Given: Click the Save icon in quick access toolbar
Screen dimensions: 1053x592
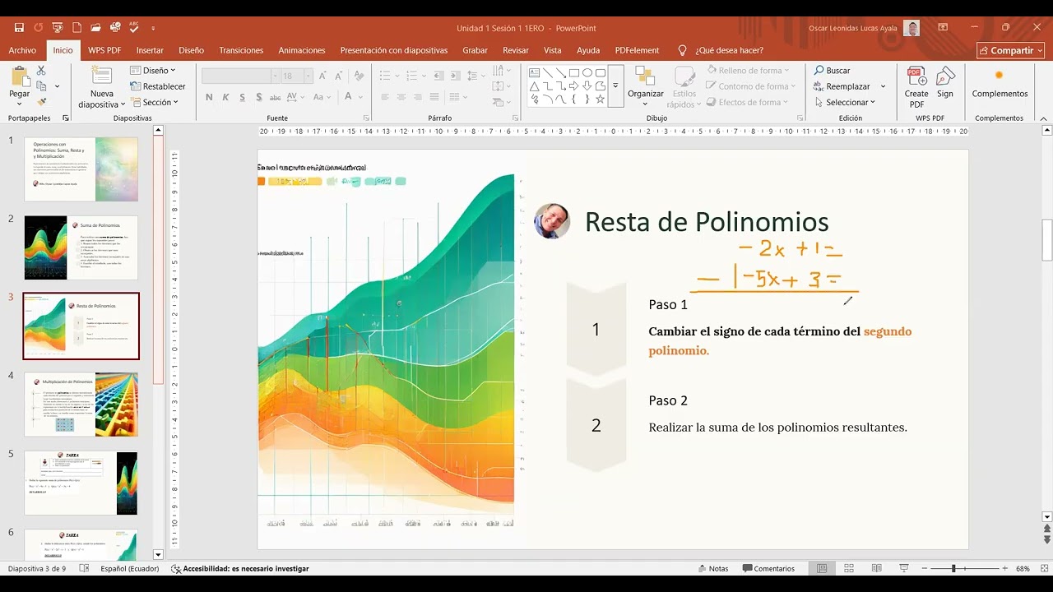Looking at the screenshot, I should 19,27.
